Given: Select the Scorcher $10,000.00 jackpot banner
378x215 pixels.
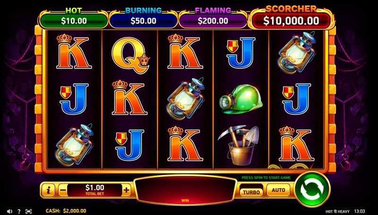Looking at the screenshot, I should click(291, 17).
